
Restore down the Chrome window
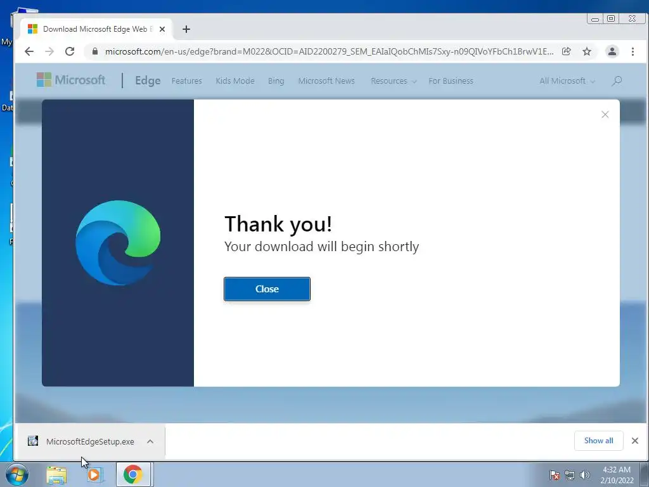click(x=611, y=18)
